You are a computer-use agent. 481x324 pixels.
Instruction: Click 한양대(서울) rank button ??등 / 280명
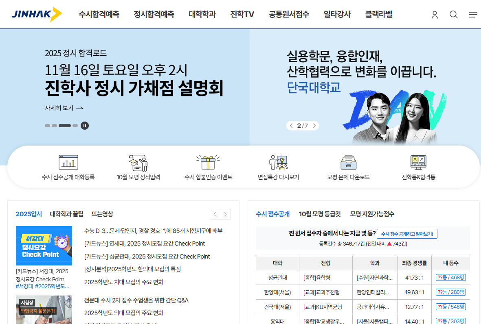(x=450, y=292)
